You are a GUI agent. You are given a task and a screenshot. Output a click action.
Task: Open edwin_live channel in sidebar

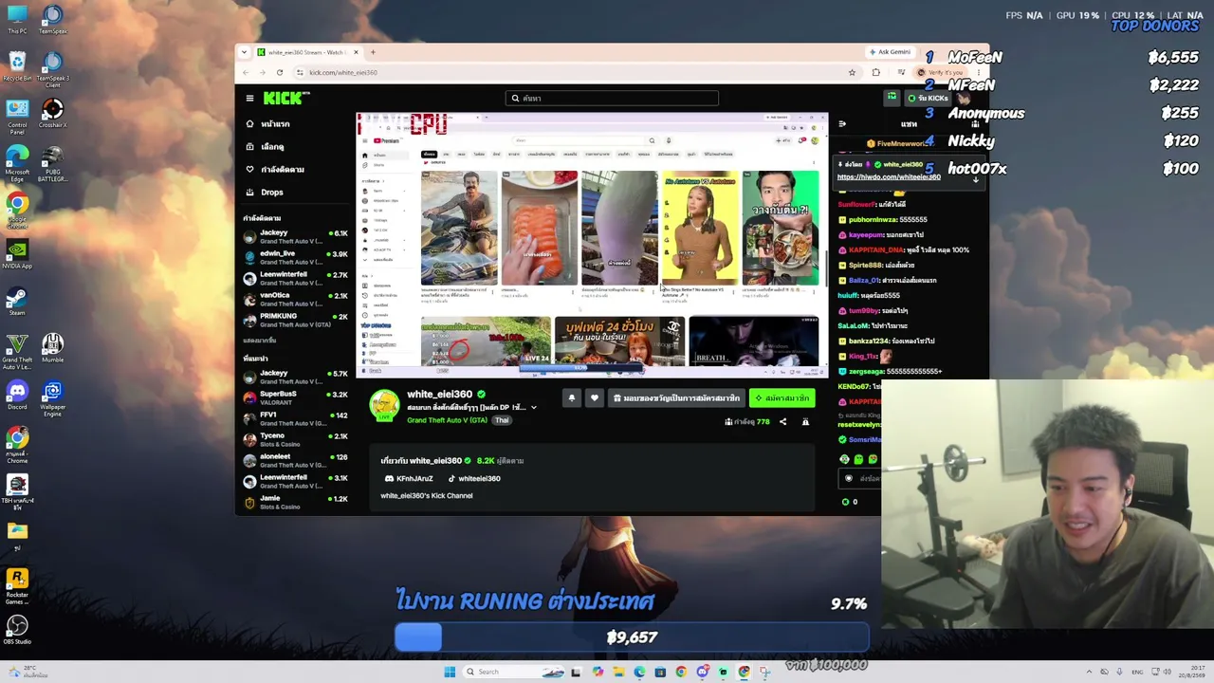[x=296, y=257]
